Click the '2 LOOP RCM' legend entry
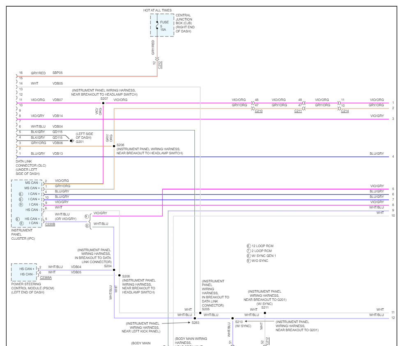This screenshot has width=399, height=346. coord(259,251)
